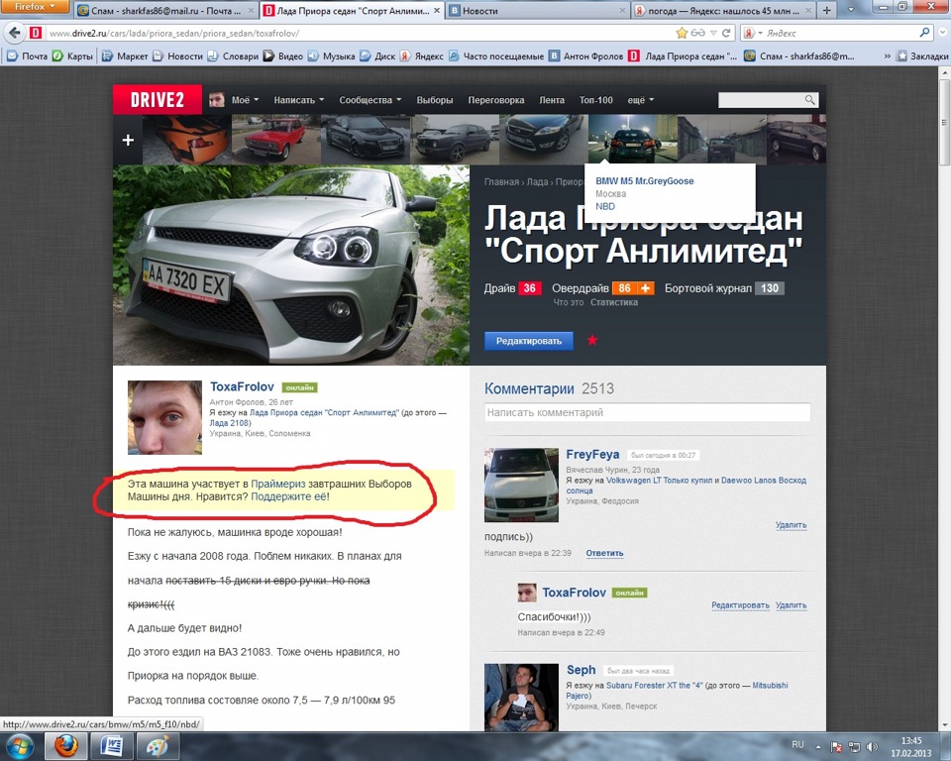951x761 pixels.
Task: Click Удалить on FreyFeya's comment
Action: pos(791,525)
